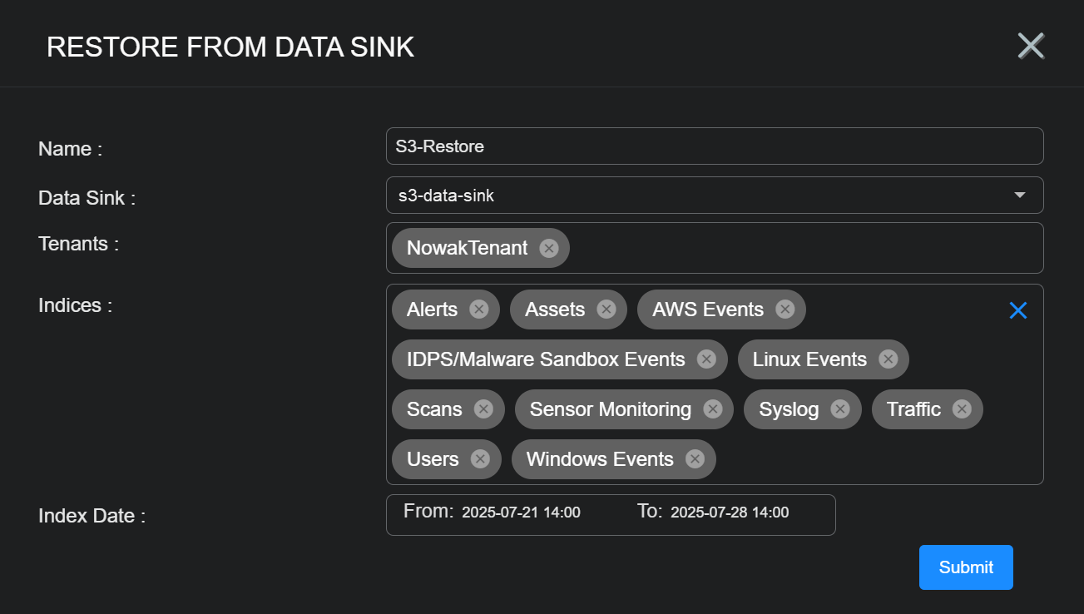Remove IDPS/Malware Sandbox Events chip

tap(706, 359)
